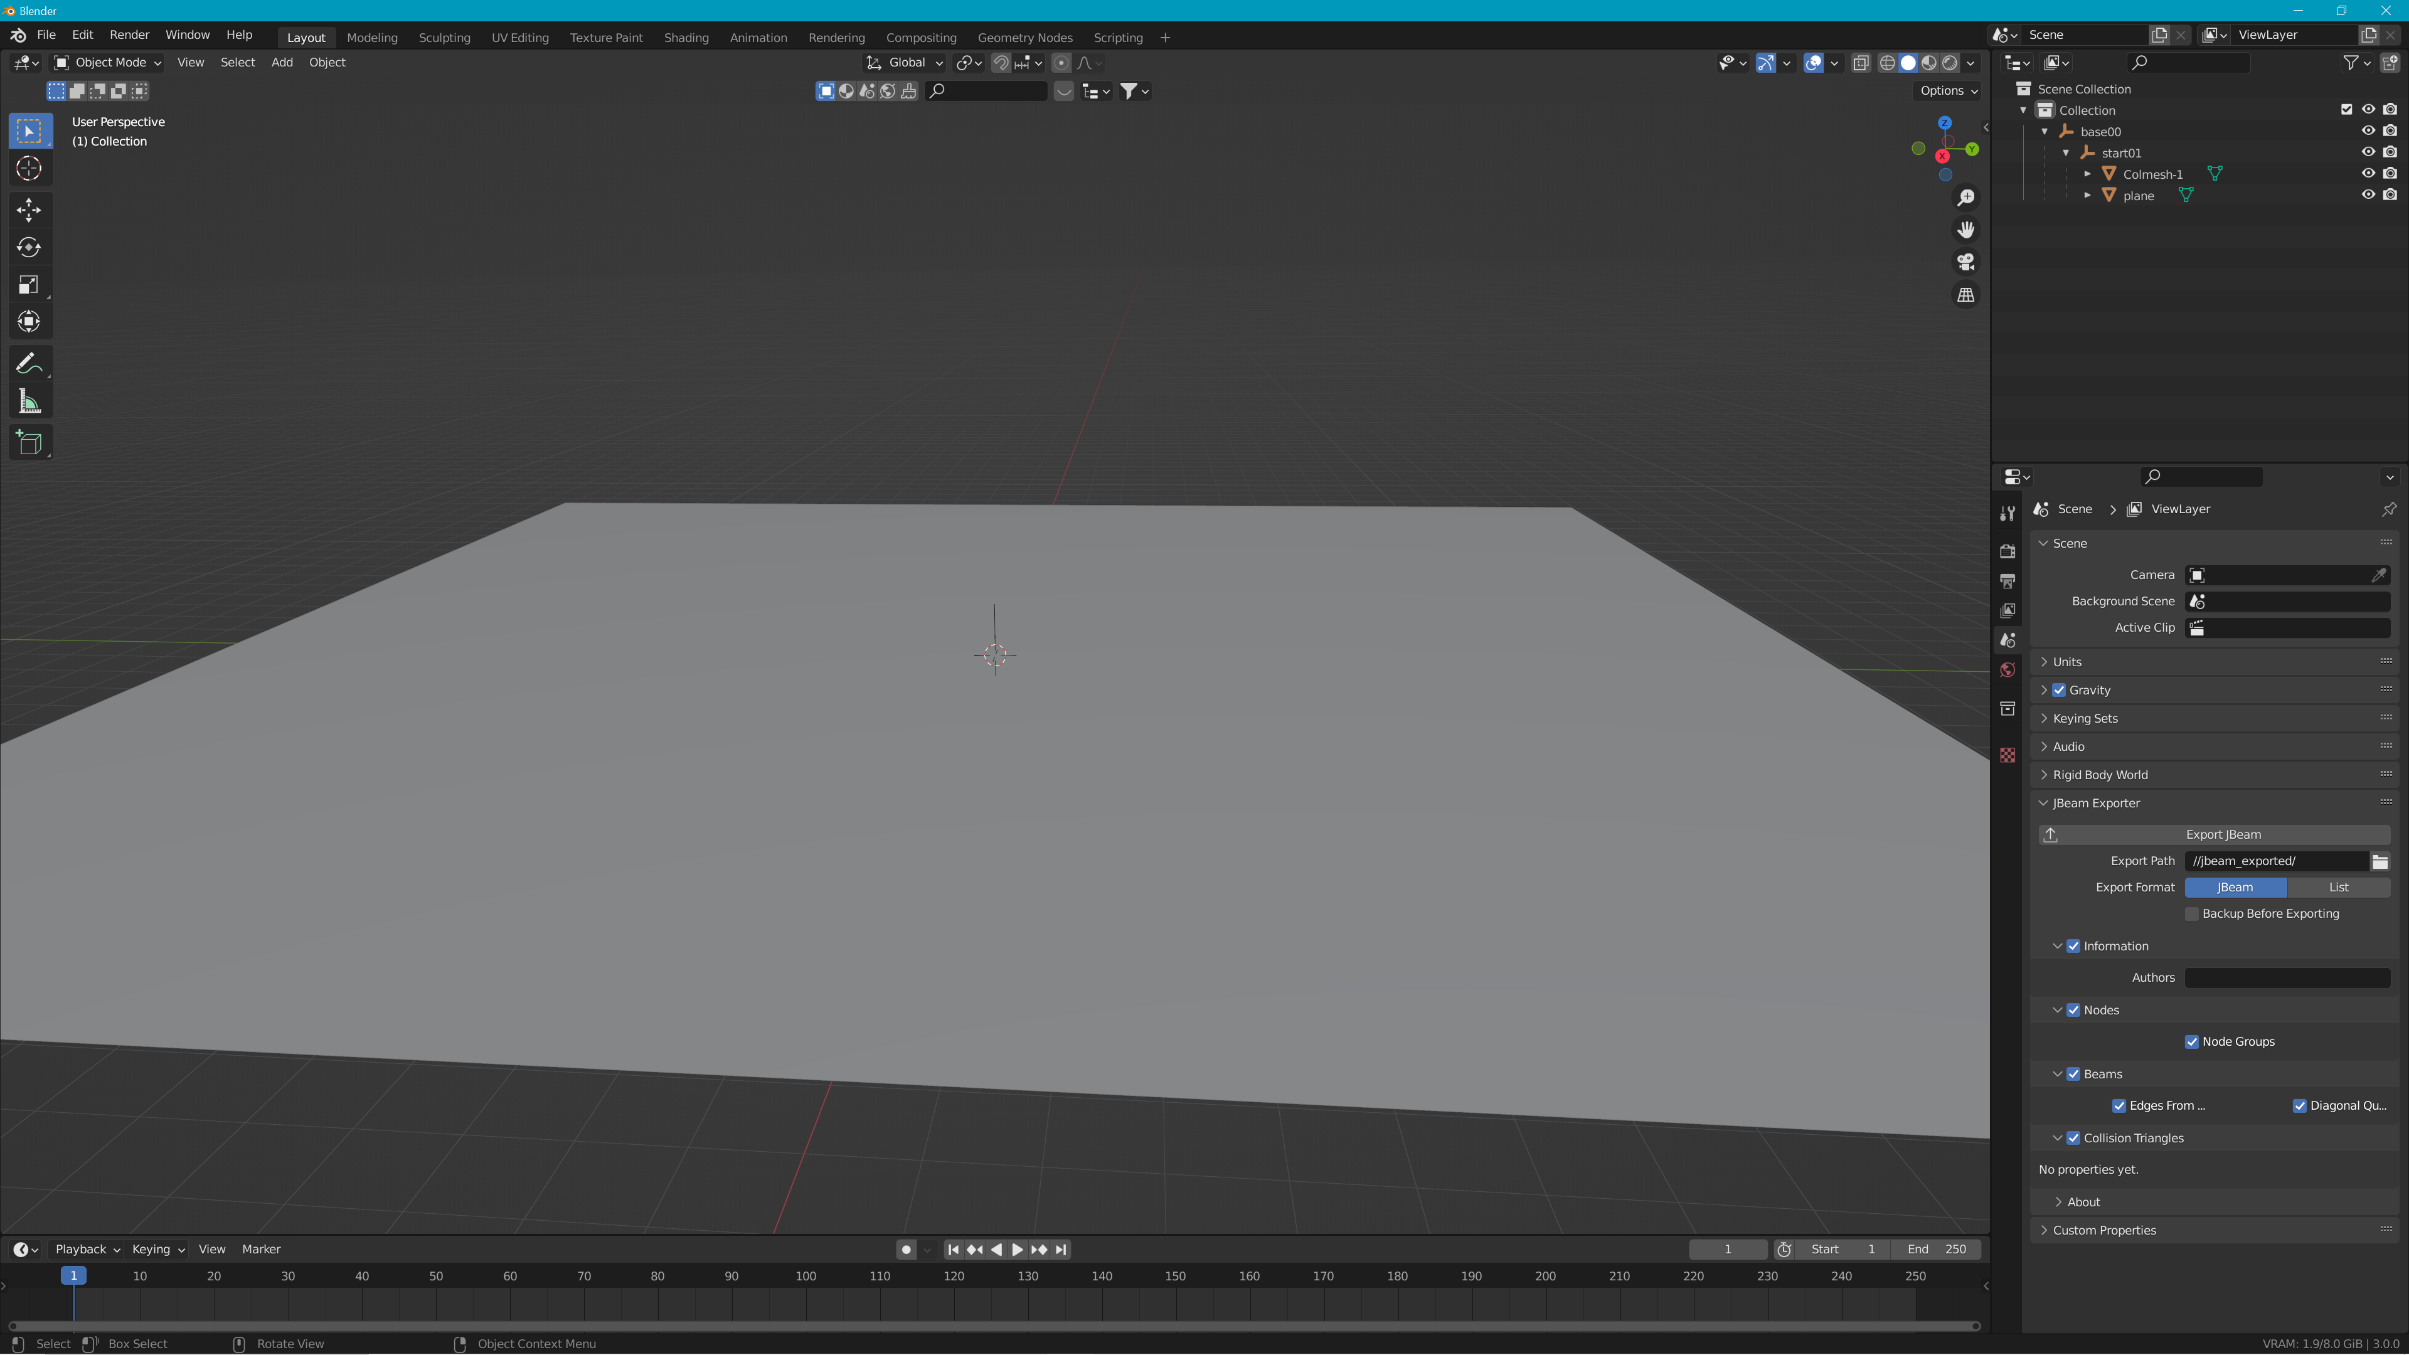Toggle camera view icon in viewport
The height and width of the screenshot is (1355, 2409).
(x=1965, y=263)
